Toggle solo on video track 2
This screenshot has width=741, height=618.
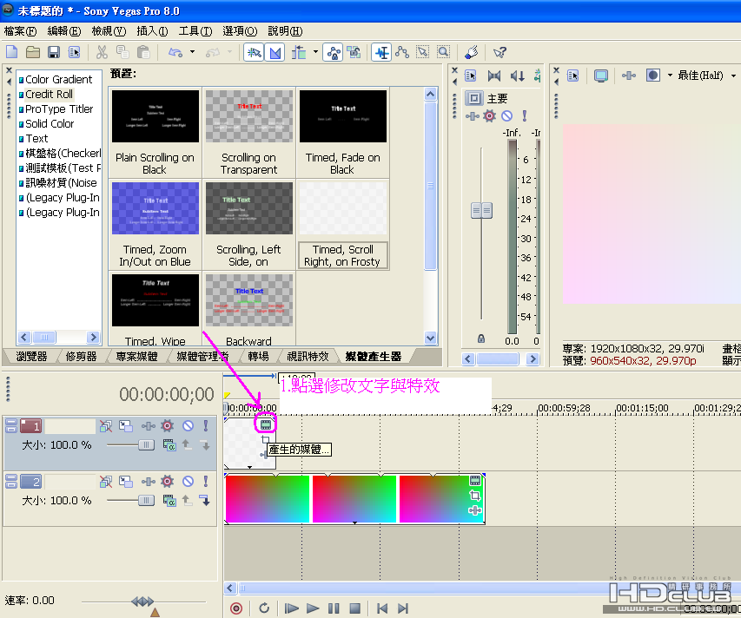[x=205, y=480]
